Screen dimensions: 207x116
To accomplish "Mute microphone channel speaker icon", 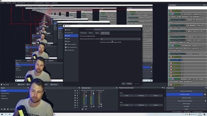I will pos(94,106).
